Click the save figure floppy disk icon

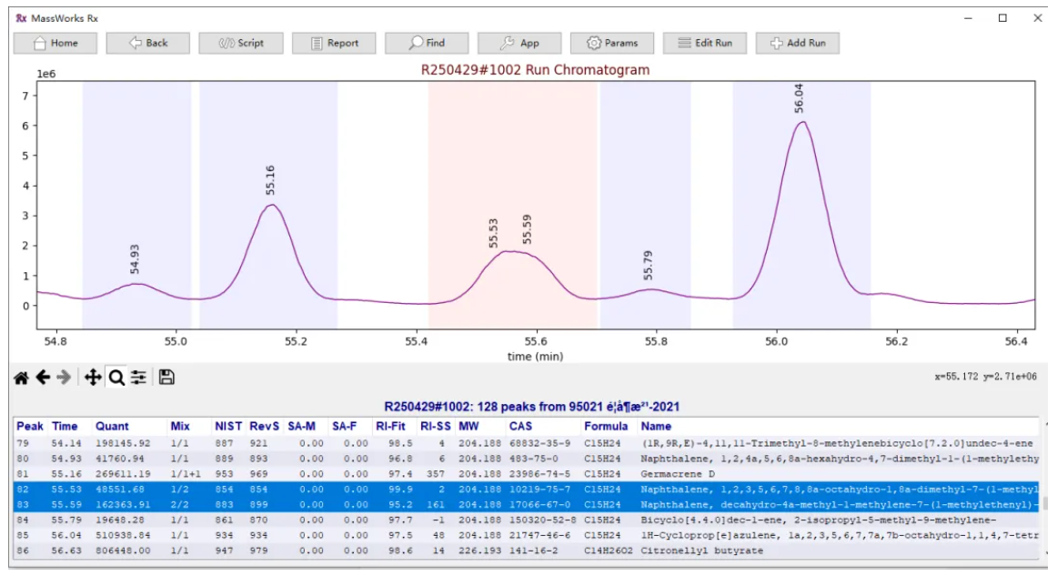[x=166, y=377]
